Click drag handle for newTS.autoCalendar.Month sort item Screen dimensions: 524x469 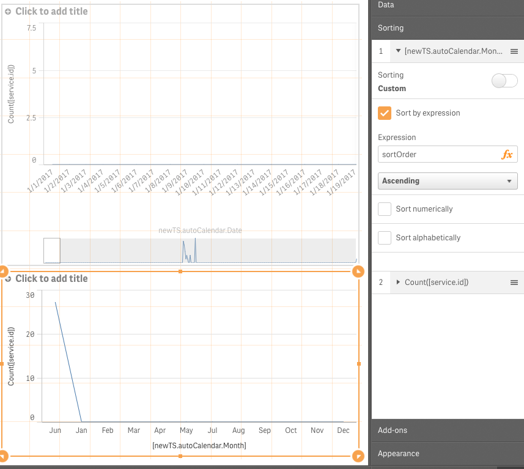[514, 51]
